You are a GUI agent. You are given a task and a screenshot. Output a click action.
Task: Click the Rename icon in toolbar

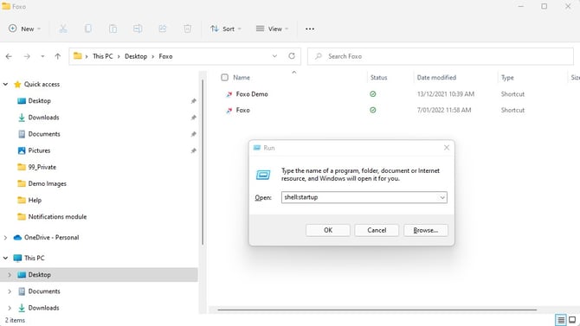click(138, 29)
